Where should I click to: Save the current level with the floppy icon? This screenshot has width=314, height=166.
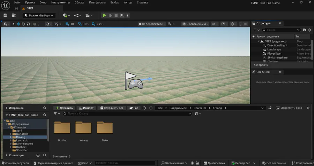5,15
